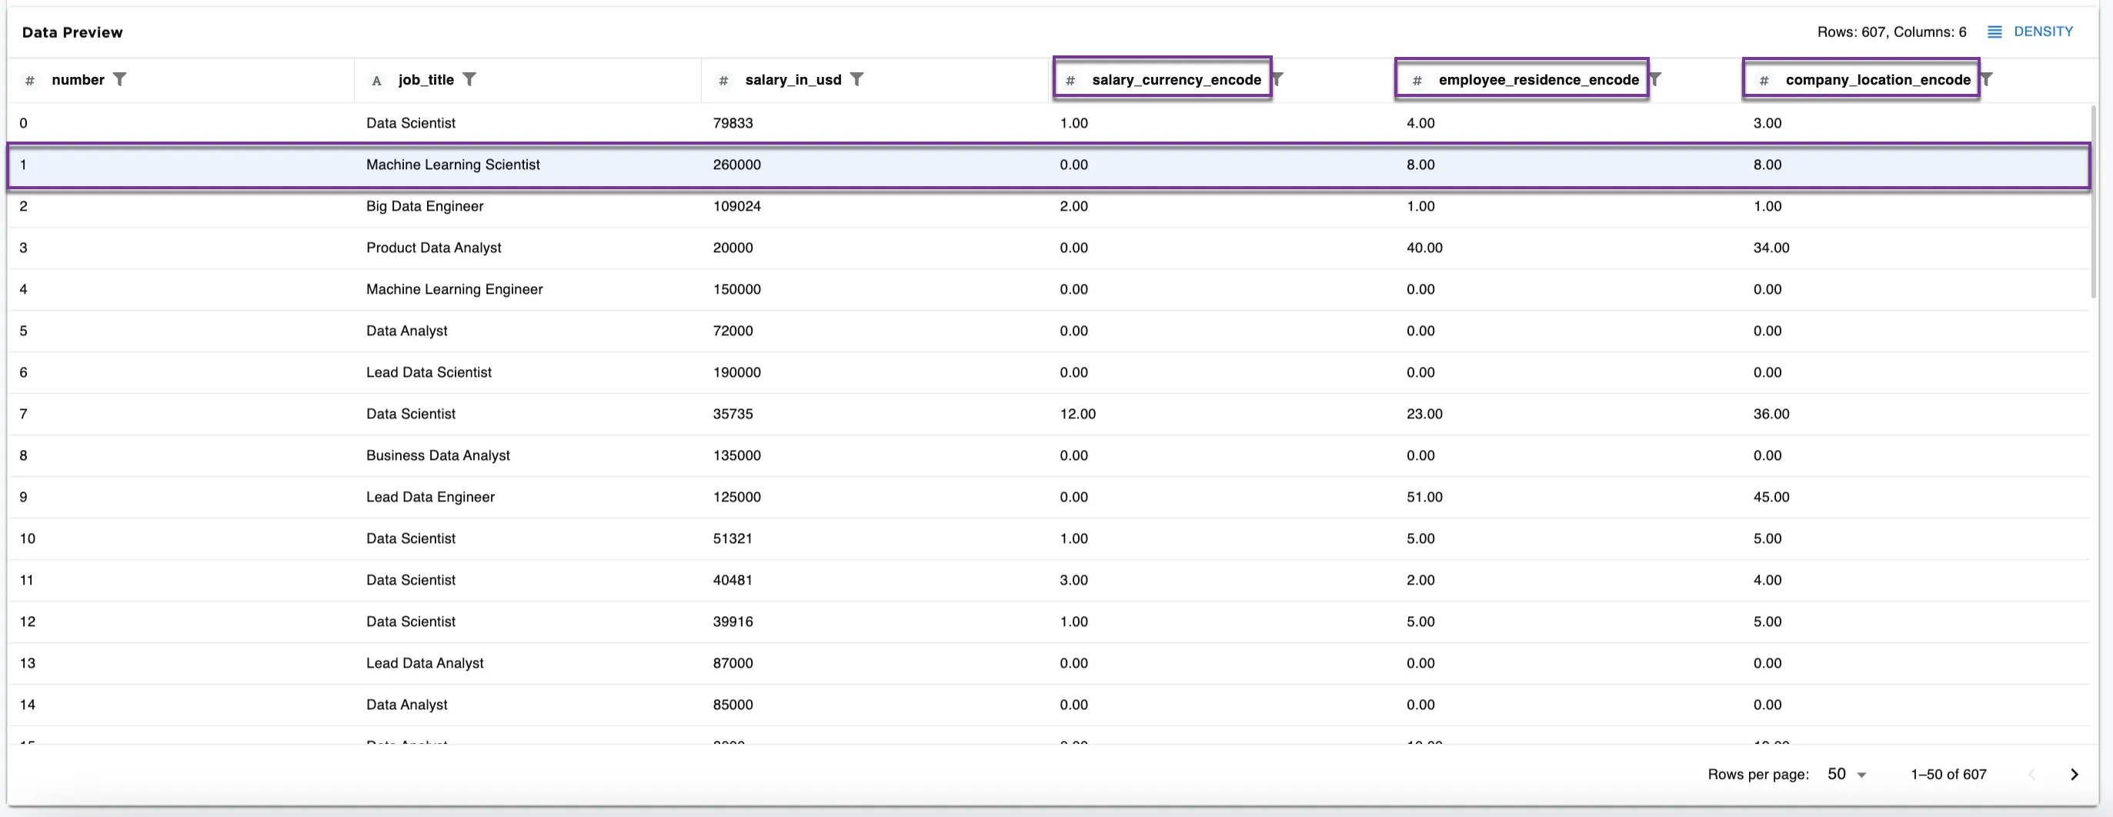Click the company_location_encode column header
Image resolution: width=2113 pixels, height=817 pixels.
[x=1877, y=79]
